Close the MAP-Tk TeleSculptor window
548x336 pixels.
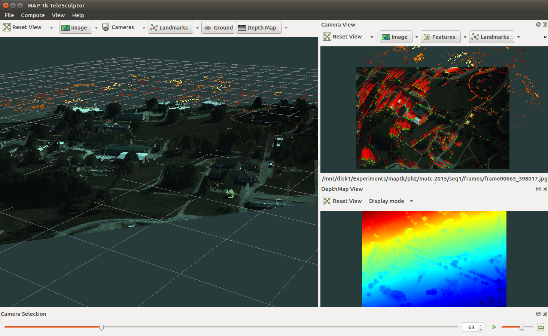pos(6,5)
